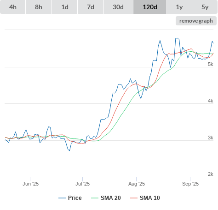This screenshot has width=218, height=210.
Task: Open the 5y time range
Action: point(205,7)
